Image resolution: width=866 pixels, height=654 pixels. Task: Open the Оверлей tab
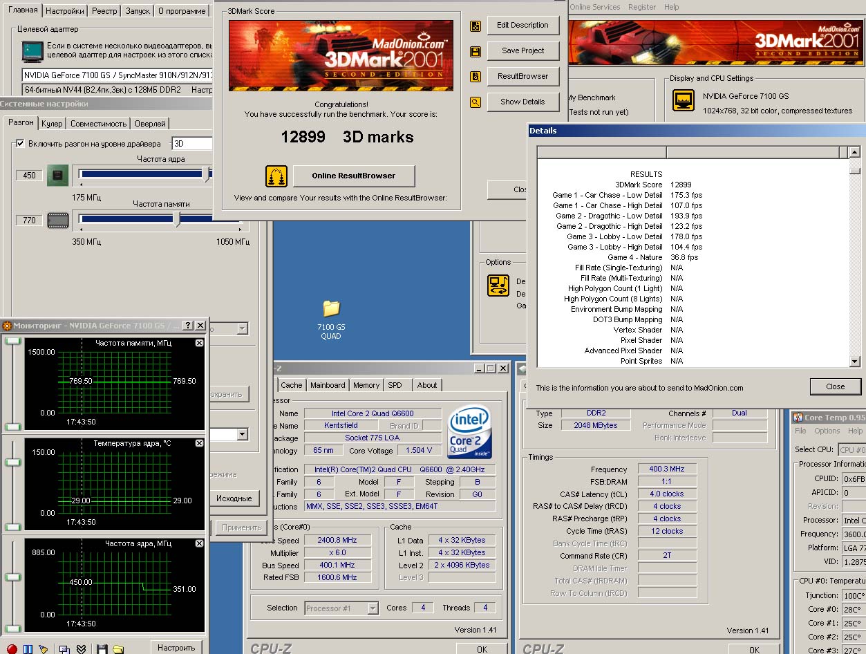(x=150, y=124)
